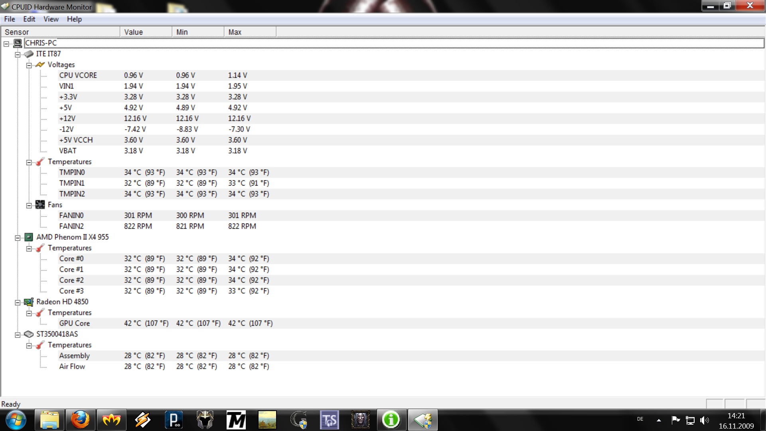
Task: Switch to the CPUID Hardware Monitor taskbar button
Action: 422,420
